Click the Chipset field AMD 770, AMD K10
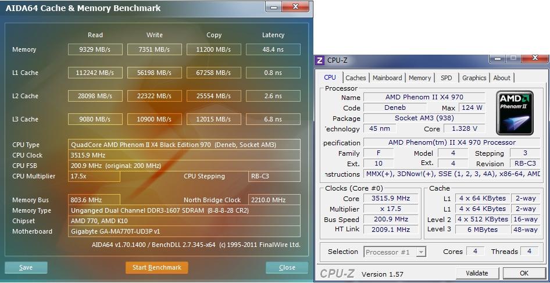Image resolution: width=550 pixels, height=283 pixels. (x=184, y=221)
